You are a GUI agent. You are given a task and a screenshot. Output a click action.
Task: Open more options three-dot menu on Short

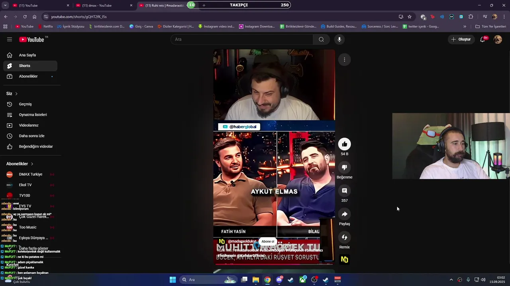345,60
